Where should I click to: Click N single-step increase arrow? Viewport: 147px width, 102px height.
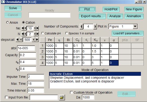35,34
